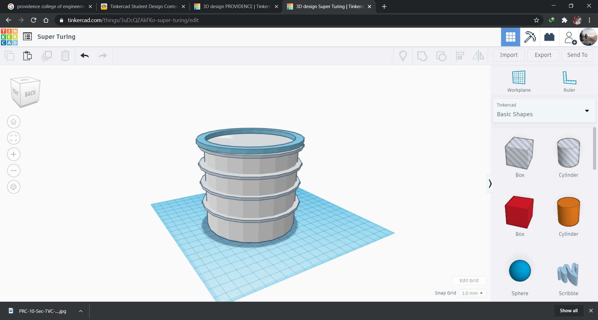598x320 pixels.
Task: Switch to 3D design Super Turing tab
Action: click(x=329, y=7)
